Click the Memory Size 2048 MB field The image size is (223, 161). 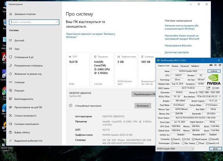coord(179,114)
